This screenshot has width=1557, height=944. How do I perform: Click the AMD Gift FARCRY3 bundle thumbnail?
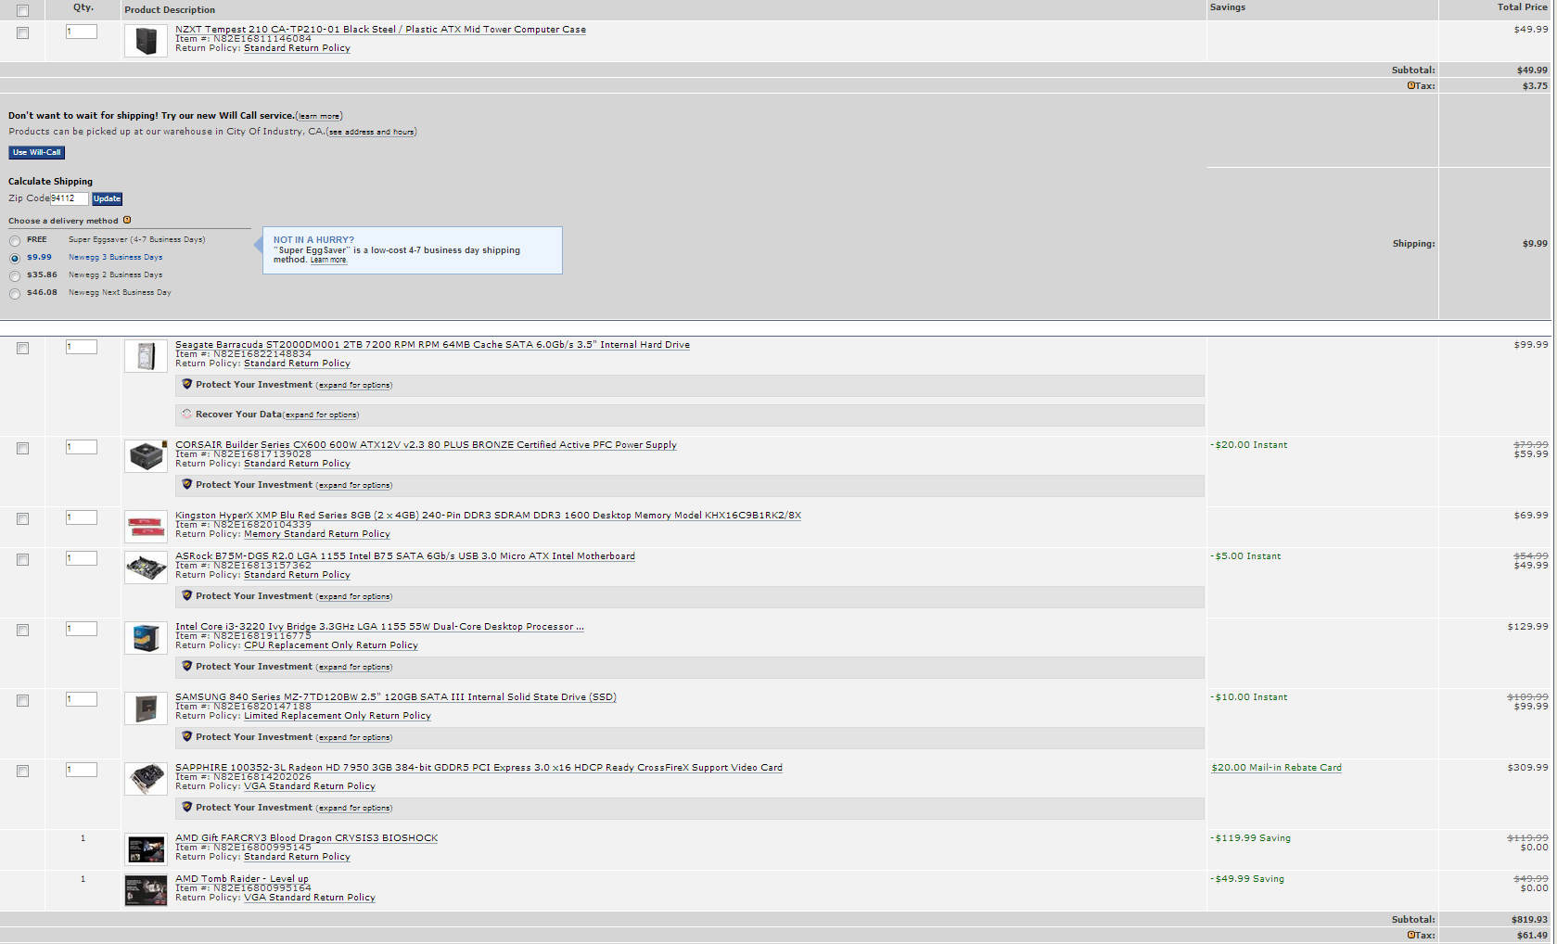click(146, 849)
